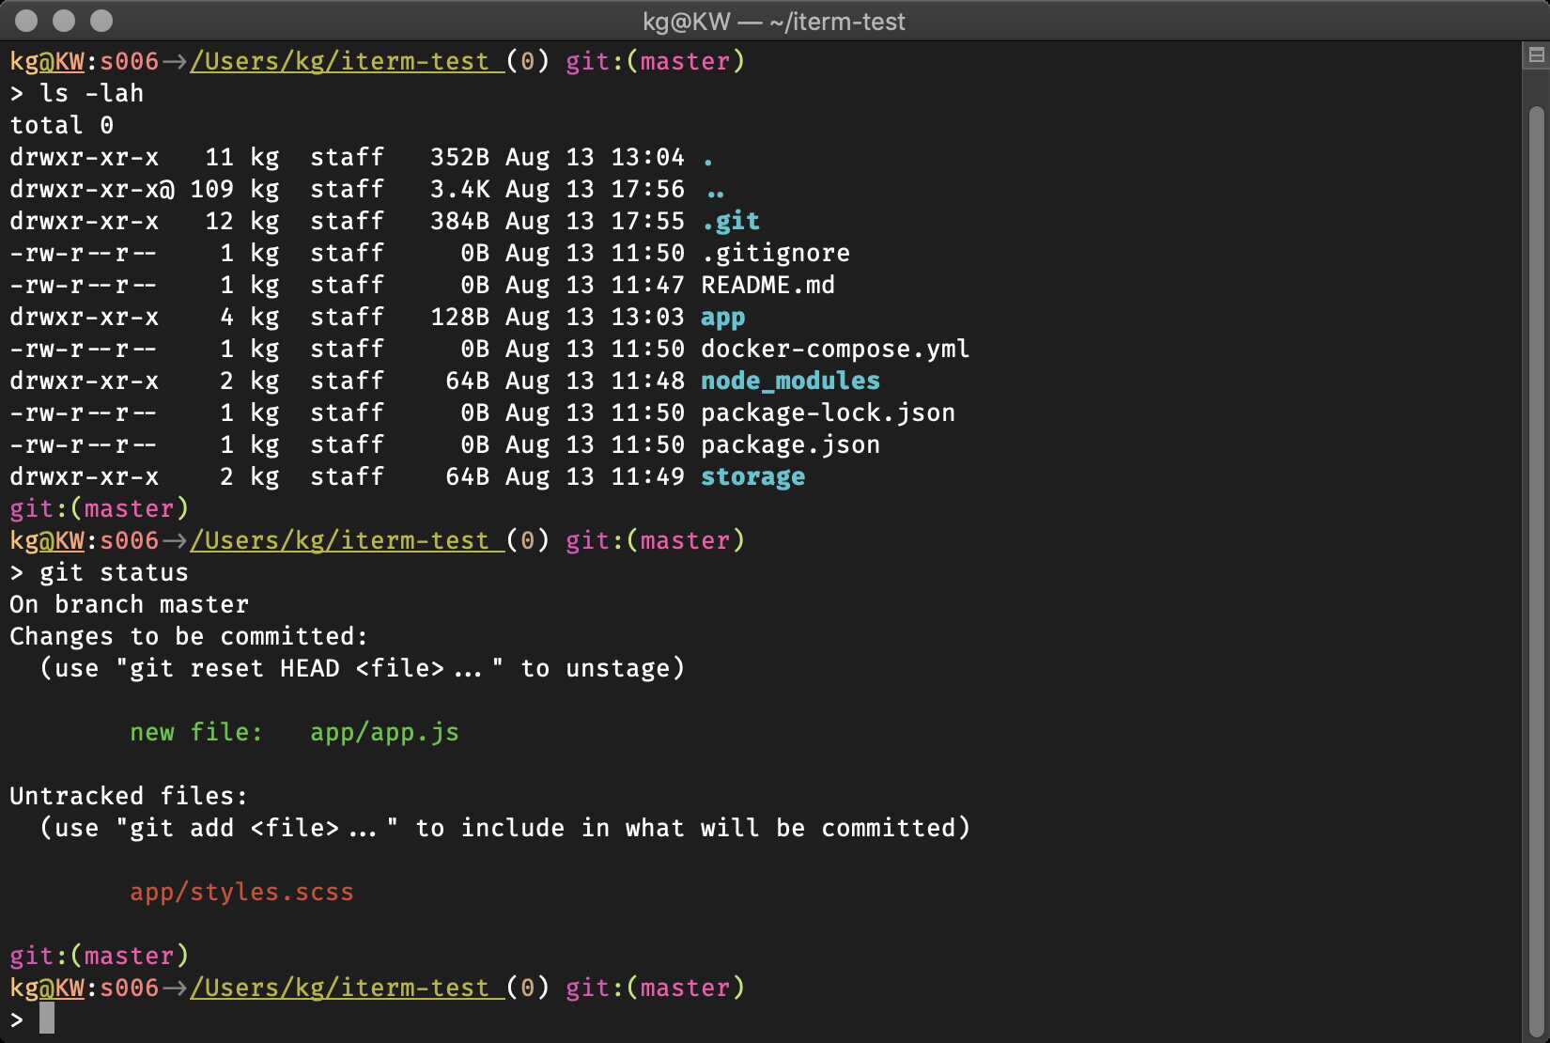Click the 'git add <file>...' hint line
This screenshot has width=1550, height=1043.
pyautogui.click(x=505, y=828)
